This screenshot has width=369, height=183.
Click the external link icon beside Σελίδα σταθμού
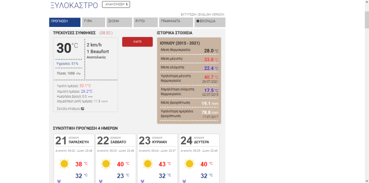pos(83,108)
